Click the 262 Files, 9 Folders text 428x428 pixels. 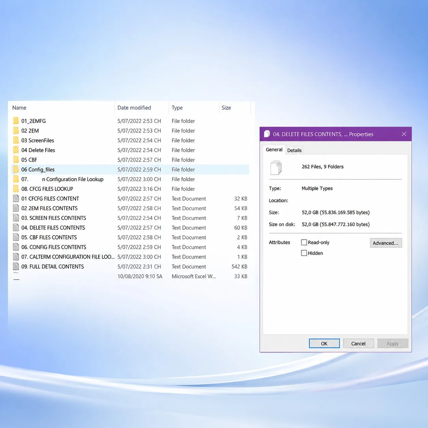[x=323, y=167]
